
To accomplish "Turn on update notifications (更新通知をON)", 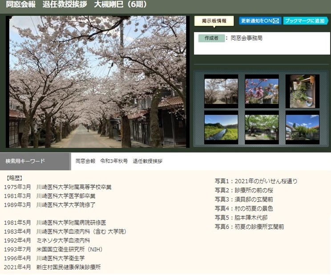I will [x=260, y=20].
